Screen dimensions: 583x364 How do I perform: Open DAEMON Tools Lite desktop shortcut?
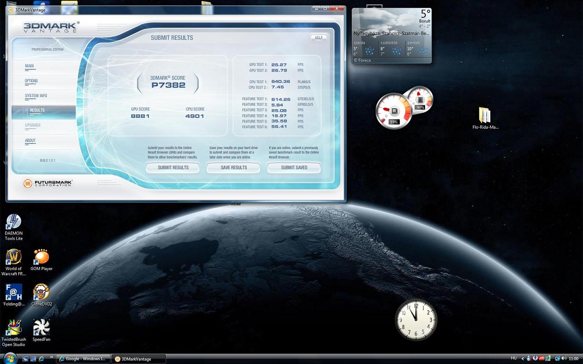[x=13, y=227]
